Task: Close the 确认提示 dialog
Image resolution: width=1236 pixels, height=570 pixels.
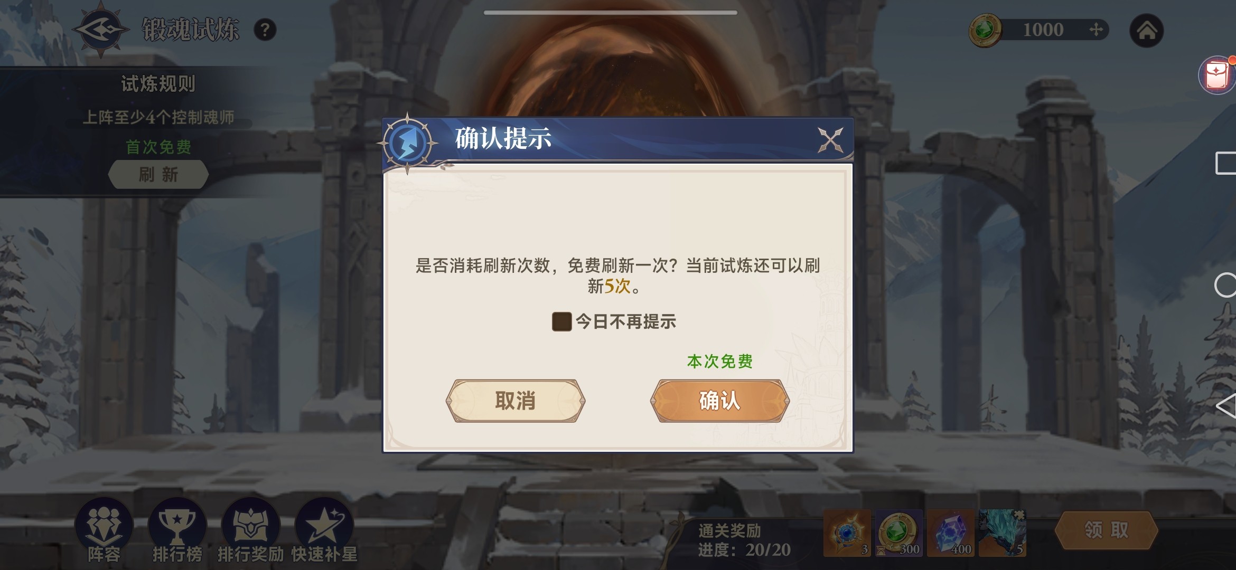Action: click(830, 140)
